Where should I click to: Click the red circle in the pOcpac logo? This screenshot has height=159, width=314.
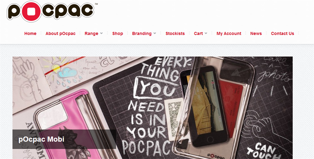pyautogui.click(x=31, y=11)
